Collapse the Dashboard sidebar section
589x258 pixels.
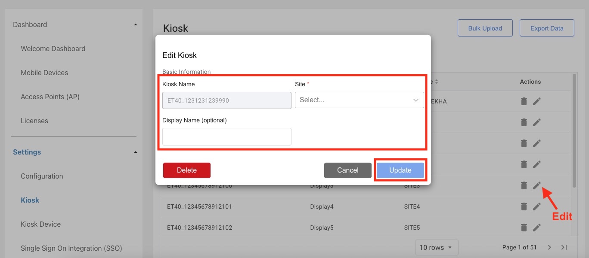pyautogui.click(x=136, y=25)
